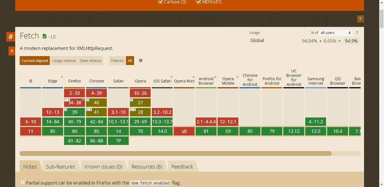
Task: Click the iOS Safari 3.2-10.2 cell
Action: tap(162, 112)
